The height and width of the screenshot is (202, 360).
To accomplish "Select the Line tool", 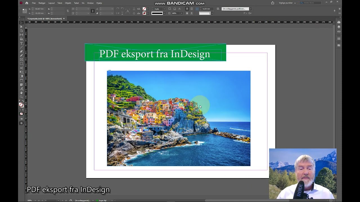I will tap(21, 47).
